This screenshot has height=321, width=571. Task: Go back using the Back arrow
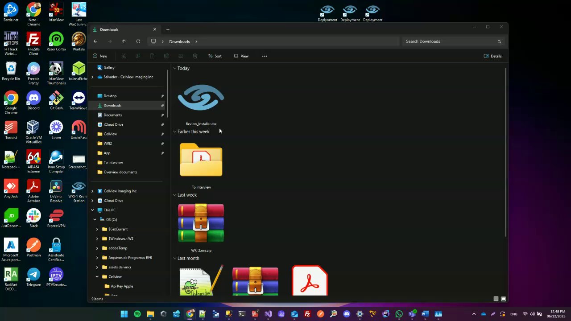click(x=95, y=41)
